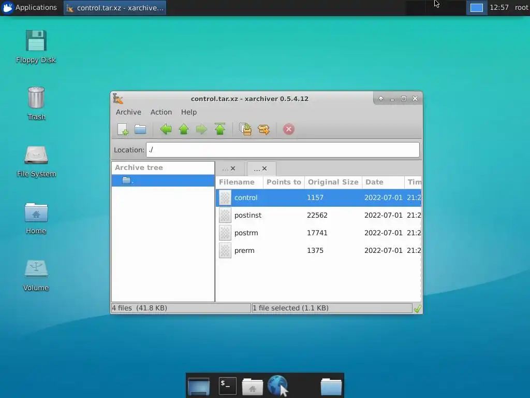
Task: Jump to archive root with top arrow icon
Action: [x=220, y=129]
